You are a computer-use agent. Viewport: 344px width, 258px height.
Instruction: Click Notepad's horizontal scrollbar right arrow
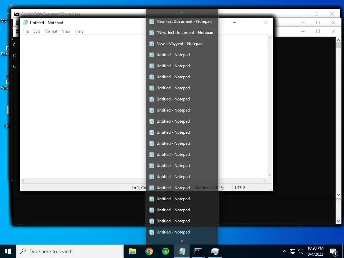coord(264,180)
